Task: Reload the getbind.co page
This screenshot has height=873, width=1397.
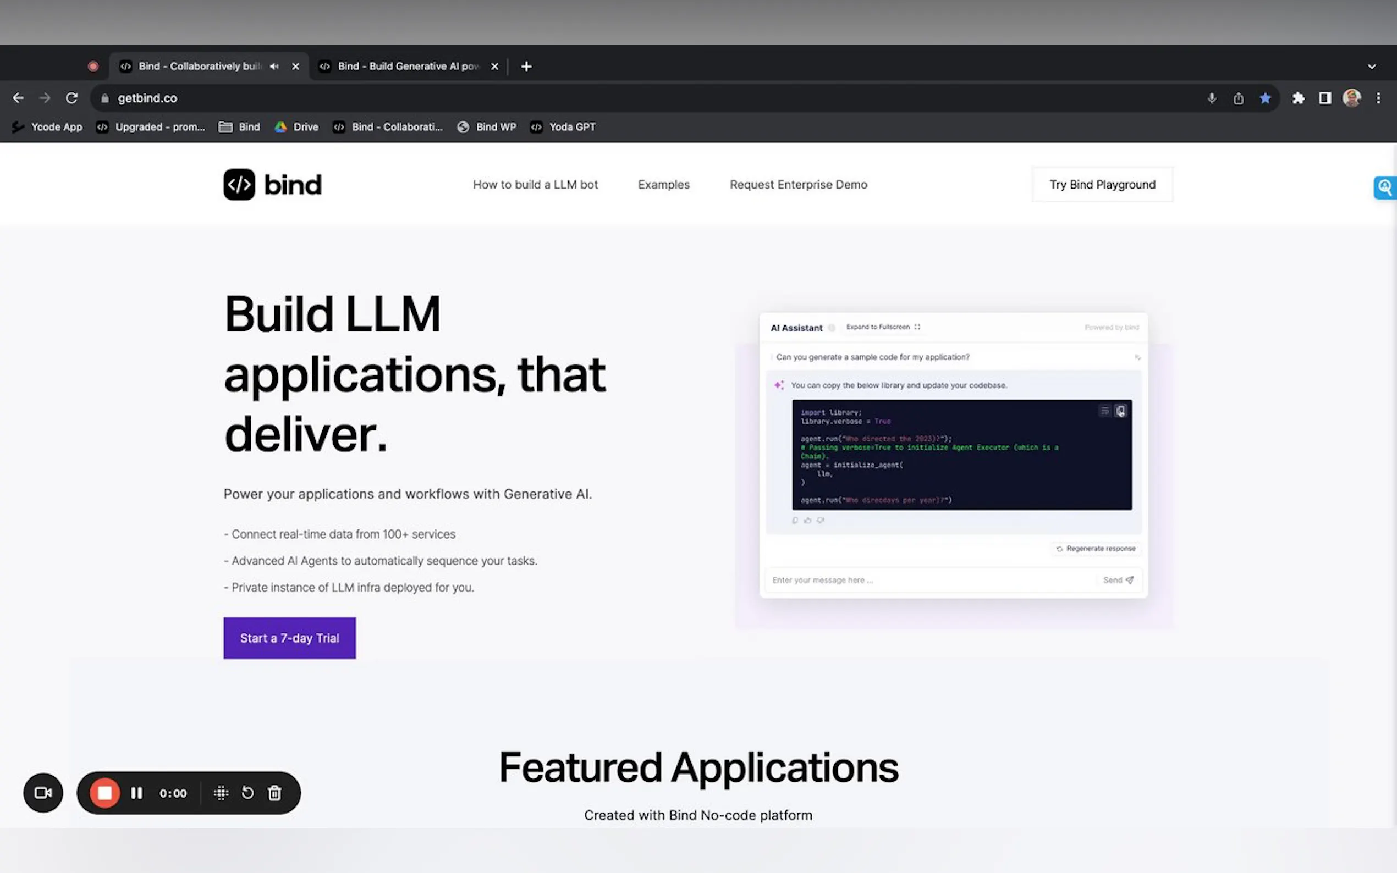Action: [71, 98]
